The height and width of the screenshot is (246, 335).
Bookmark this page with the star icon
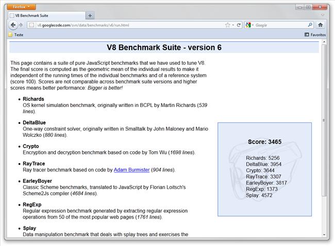[x=227, y=25]
